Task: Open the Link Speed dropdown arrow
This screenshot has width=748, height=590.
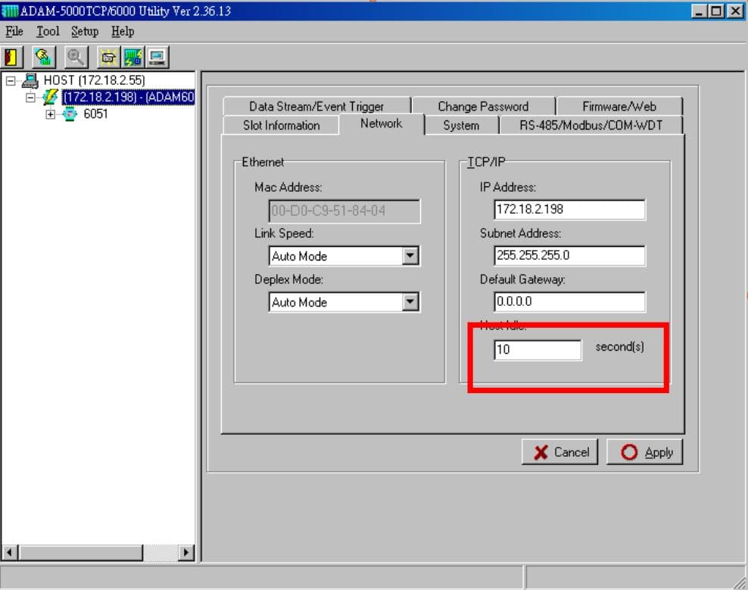Action: pyautogui.click(x=410, y=256)
